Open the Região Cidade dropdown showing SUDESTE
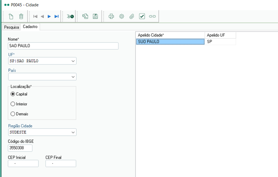 click(42, 132)
